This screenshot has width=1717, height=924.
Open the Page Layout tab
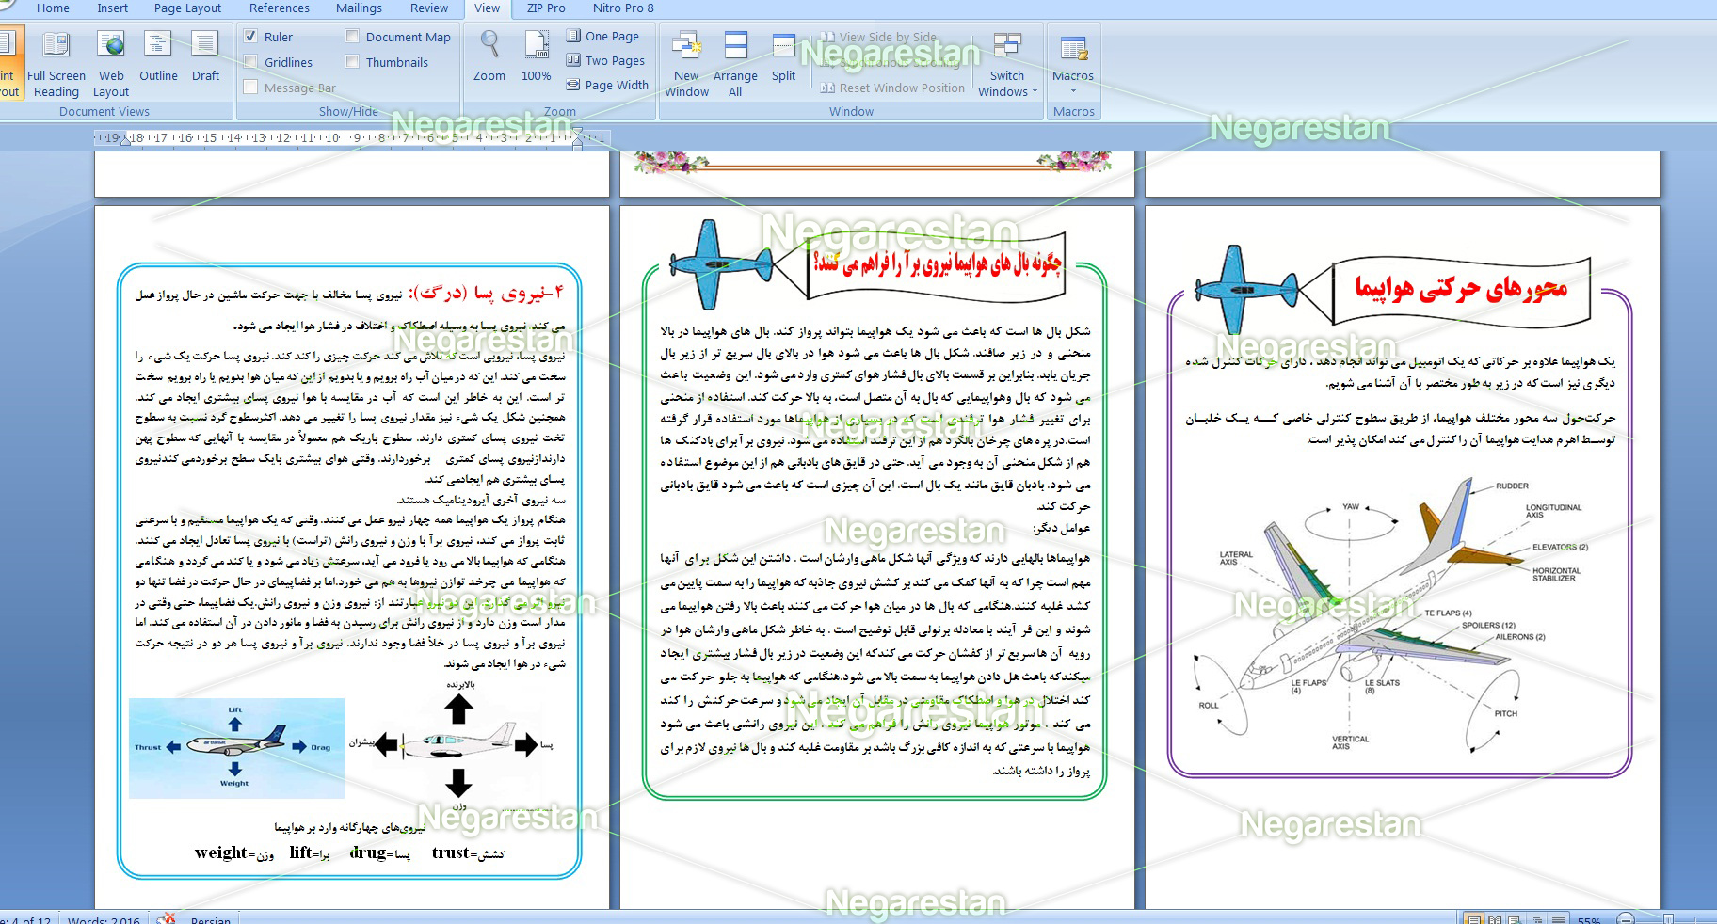click(187, 8)
